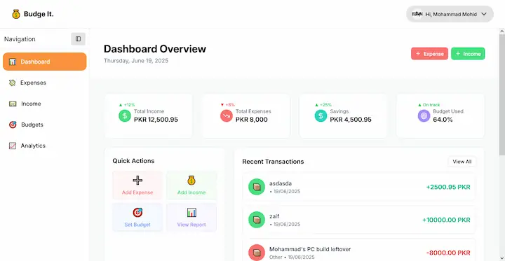This screenshot has height=261, width=505.
Task: Click the green dollar icon for Total Income
Action: 125,115
